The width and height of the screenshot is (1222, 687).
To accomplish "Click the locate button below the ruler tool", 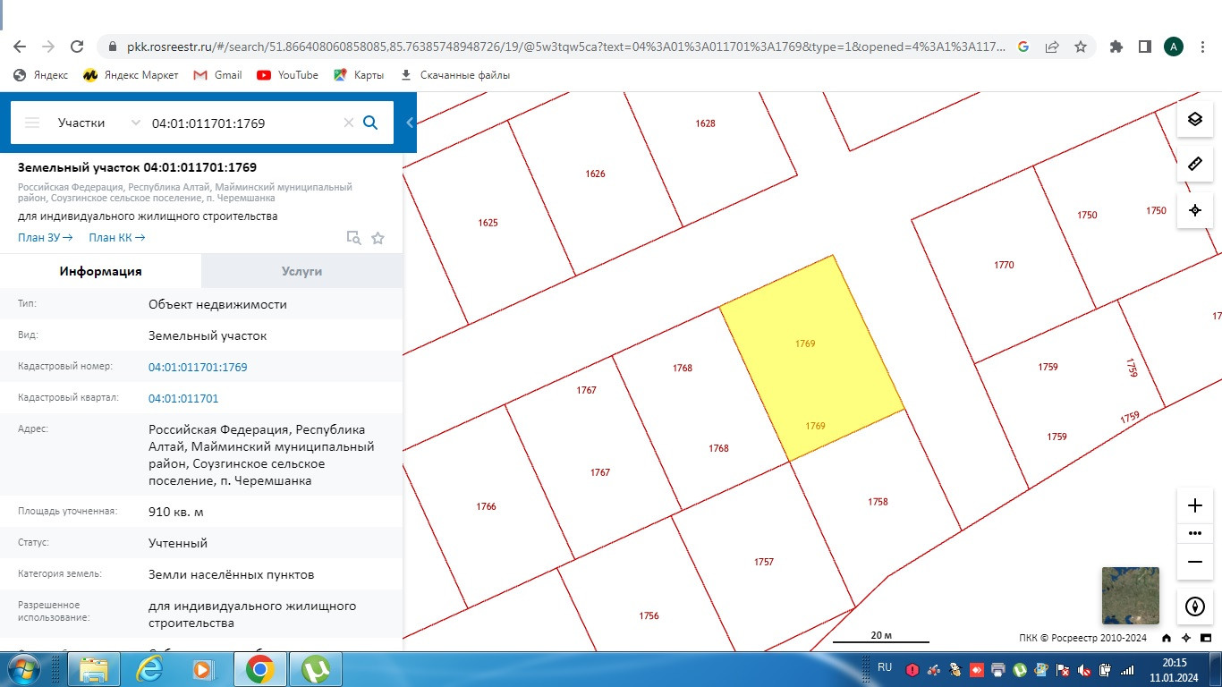I will 1195,210.
